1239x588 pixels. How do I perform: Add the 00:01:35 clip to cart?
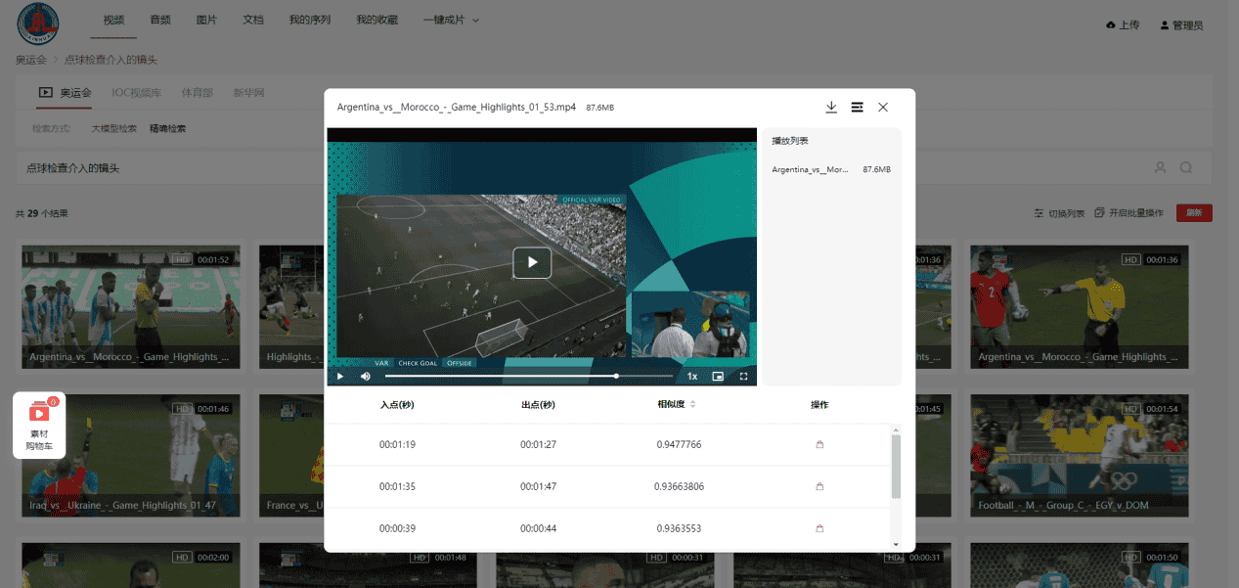click(819, 486)
